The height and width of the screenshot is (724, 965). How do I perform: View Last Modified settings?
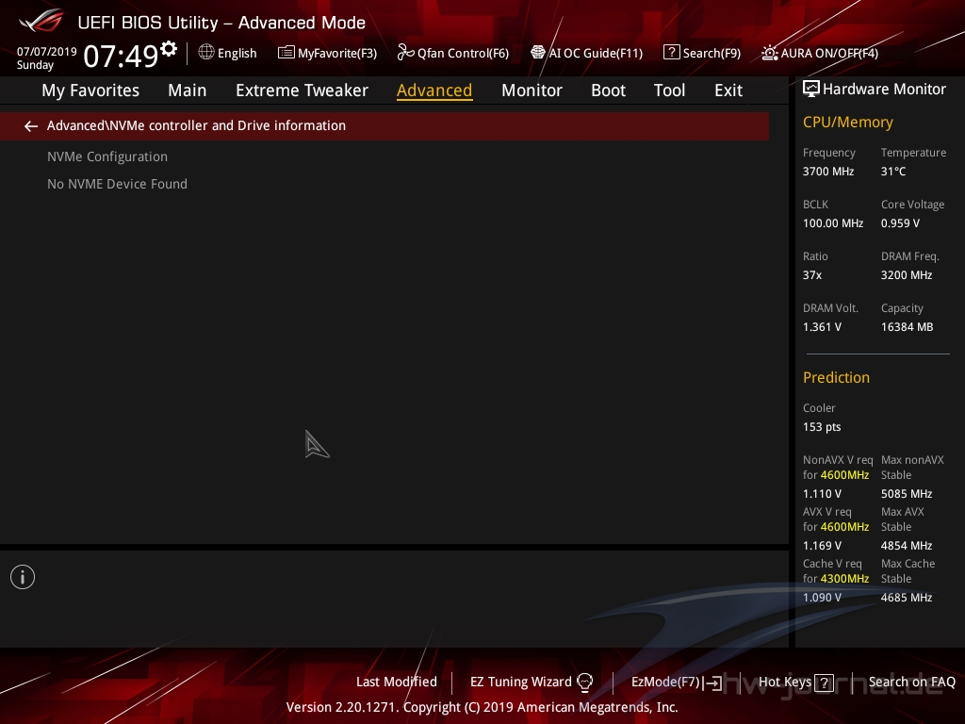pos(397,683)
